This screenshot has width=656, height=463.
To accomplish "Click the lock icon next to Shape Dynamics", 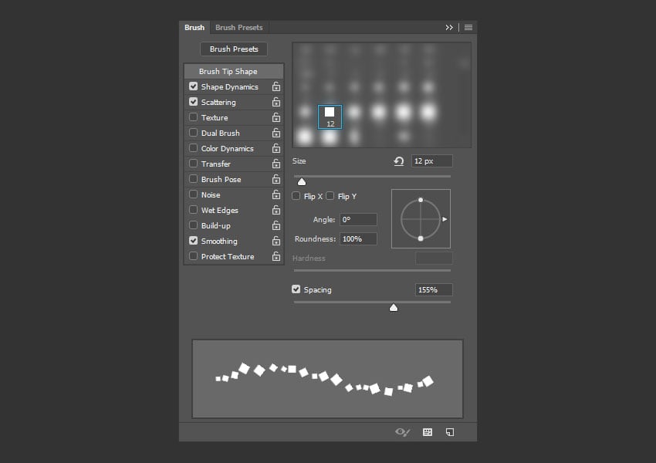I will coord(276,86).
